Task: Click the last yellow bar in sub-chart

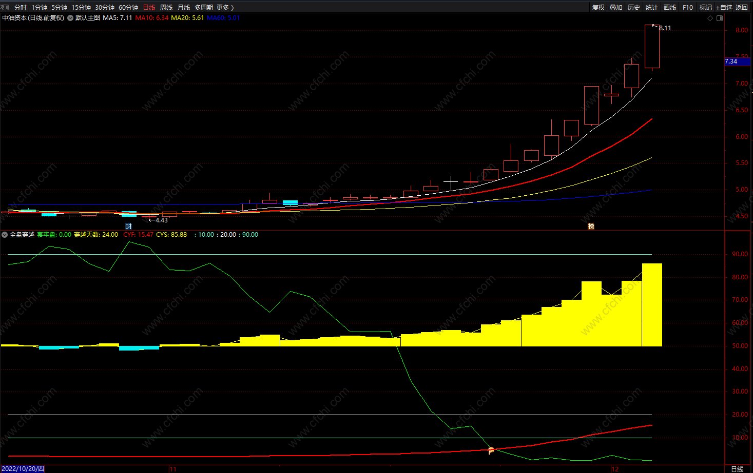Action: 652,305
